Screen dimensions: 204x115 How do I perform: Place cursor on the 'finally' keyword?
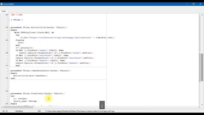(20, 40)
